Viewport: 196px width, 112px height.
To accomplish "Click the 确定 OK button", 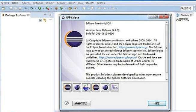I will point(157,103).
